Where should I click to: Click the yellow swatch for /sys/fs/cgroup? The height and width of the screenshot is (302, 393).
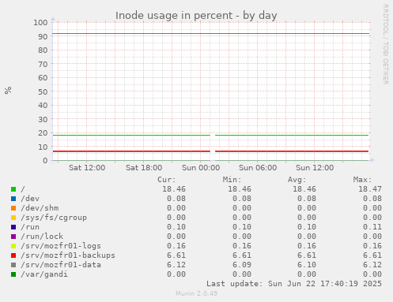tap(13, 218)
